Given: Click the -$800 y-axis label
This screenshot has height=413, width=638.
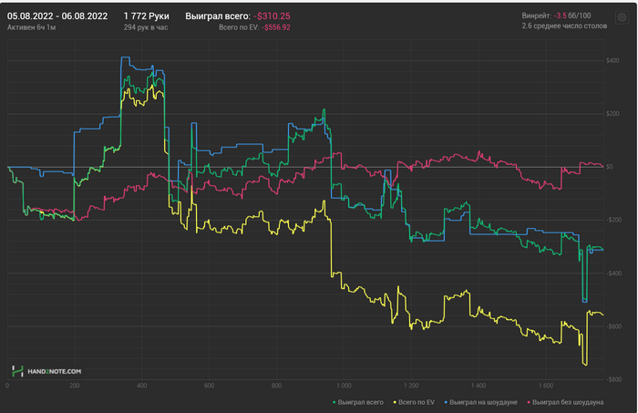Looking at the screenshot, I should (x=613, y=379).
